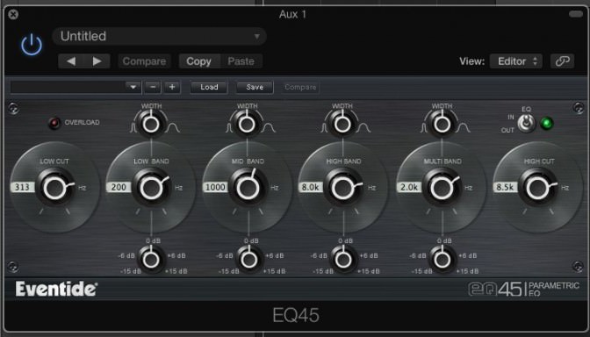Click the Eventide toolbar Compare button
Image resolution: width=590 pixels, height=337 pixels.
[x=300, y=87]
